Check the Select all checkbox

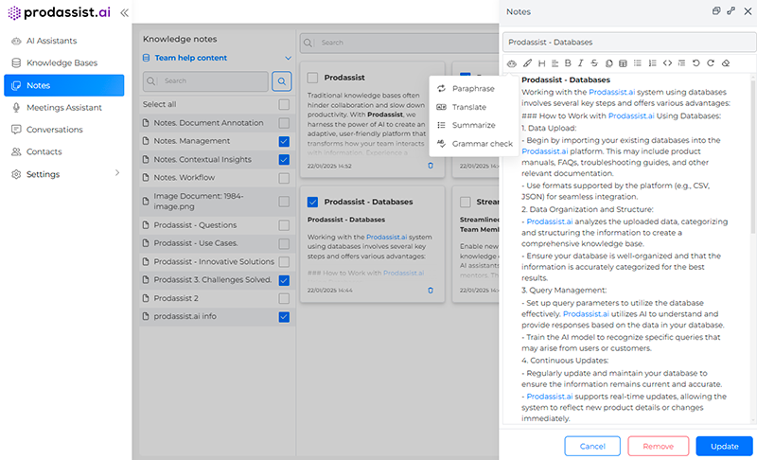point(284,104)
